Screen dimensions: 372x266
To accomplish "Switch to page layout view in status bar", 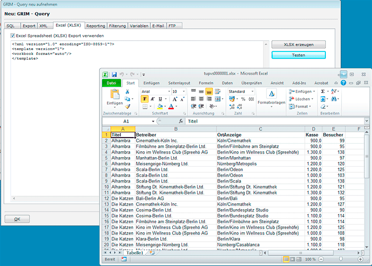I will click(293, 260).
